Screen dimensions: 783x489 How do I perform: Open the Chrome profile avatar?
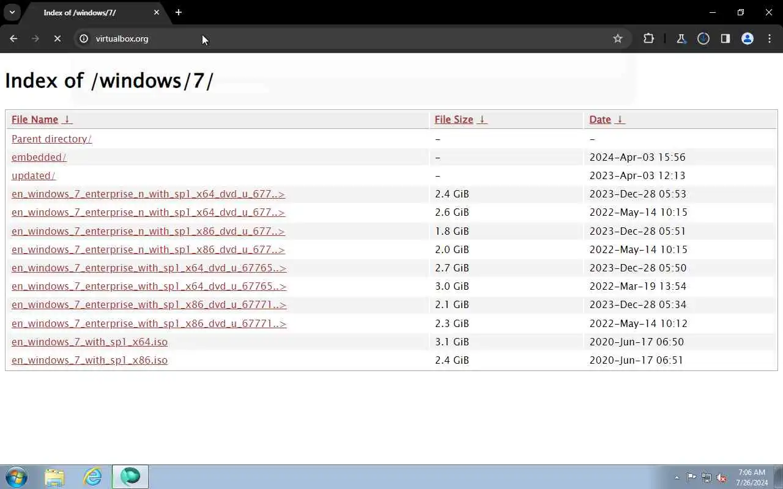[748, 39]
